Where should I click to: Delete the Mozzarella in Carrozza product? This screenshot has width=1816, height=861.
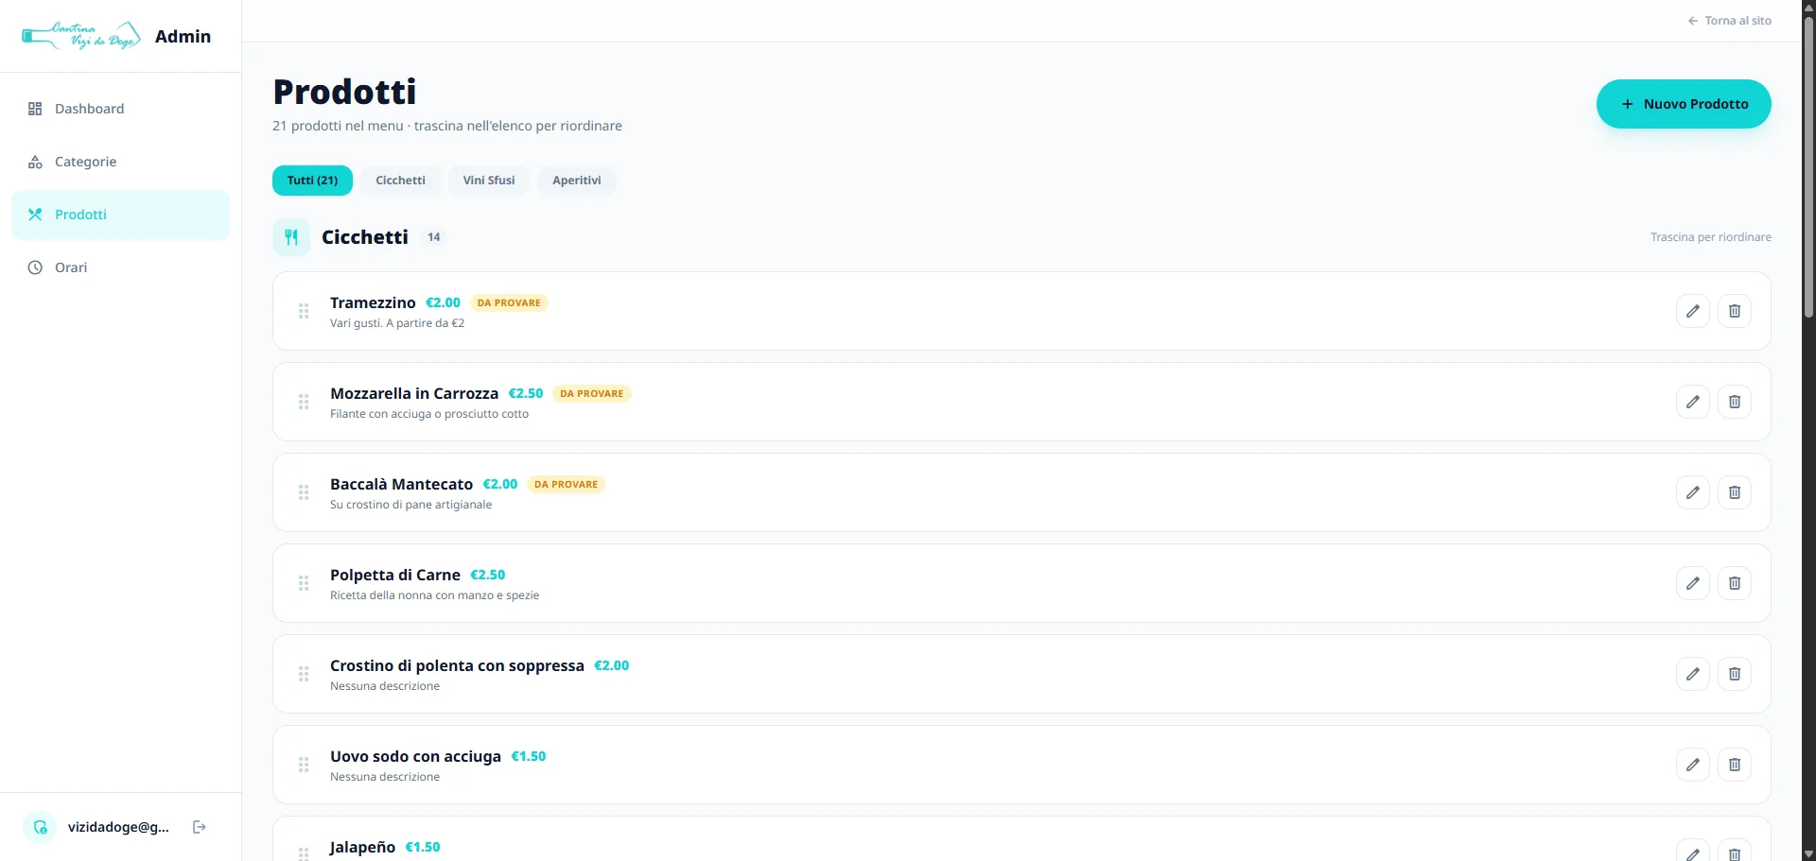click(x=1734, y=402)
